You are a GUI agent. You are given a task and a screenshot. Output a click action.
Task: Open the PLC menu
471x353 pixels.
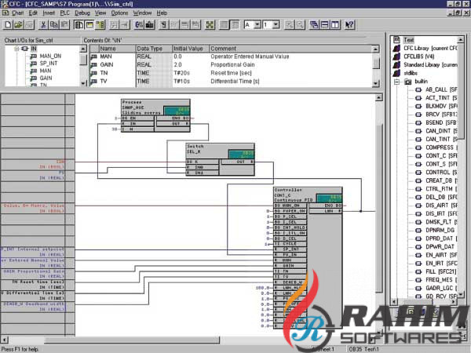65,13
